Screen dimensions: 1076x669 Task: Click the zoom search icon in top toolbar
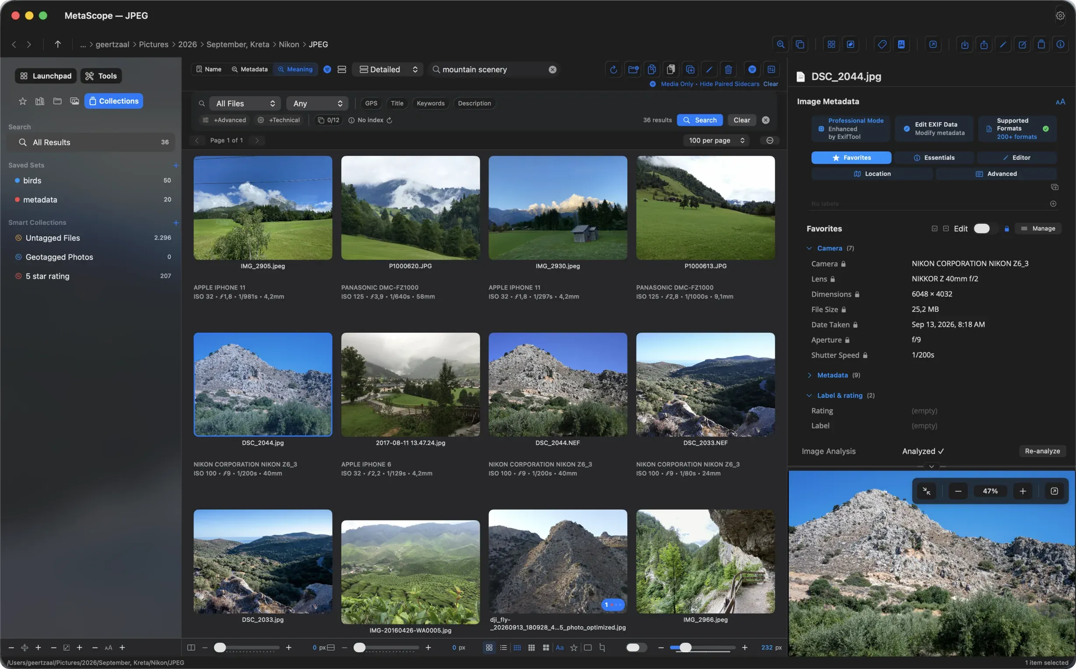(780, 44)
